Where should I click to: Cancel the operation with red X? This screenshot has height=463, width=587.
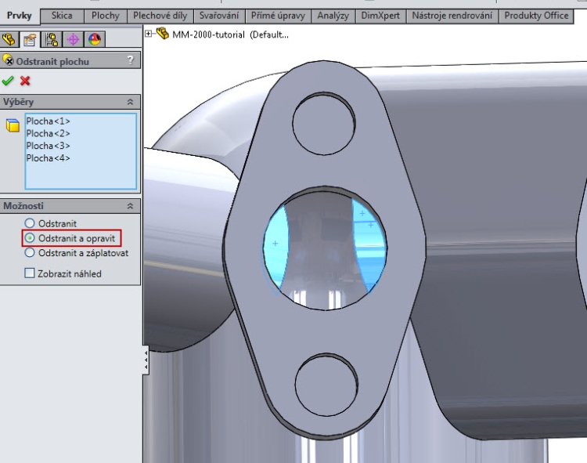click(25, 81)
